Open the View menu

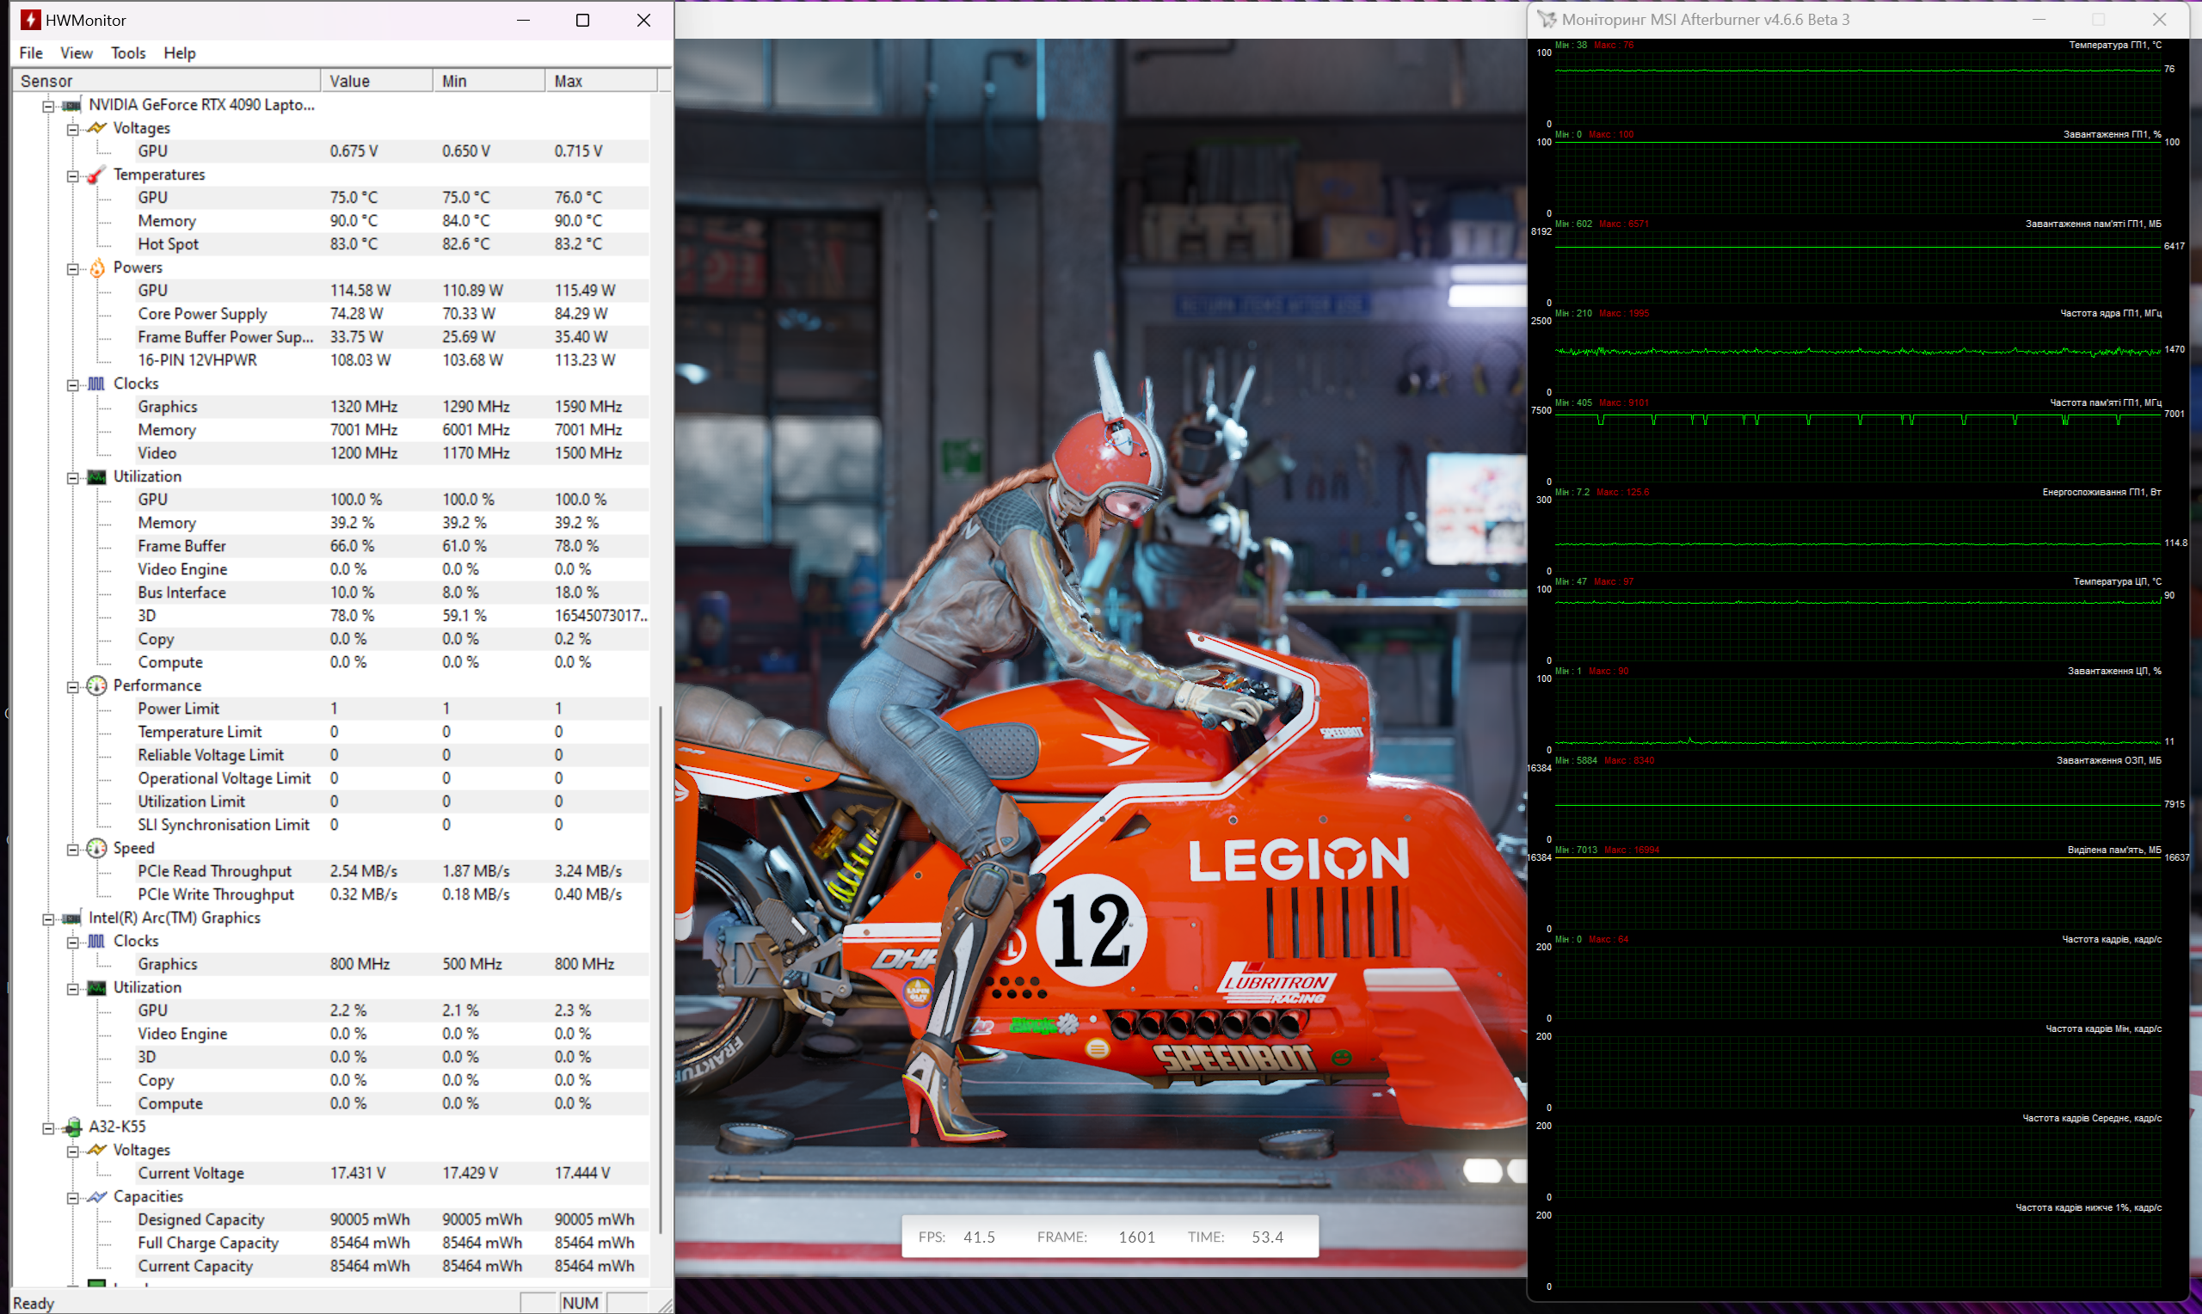(77, 53)
